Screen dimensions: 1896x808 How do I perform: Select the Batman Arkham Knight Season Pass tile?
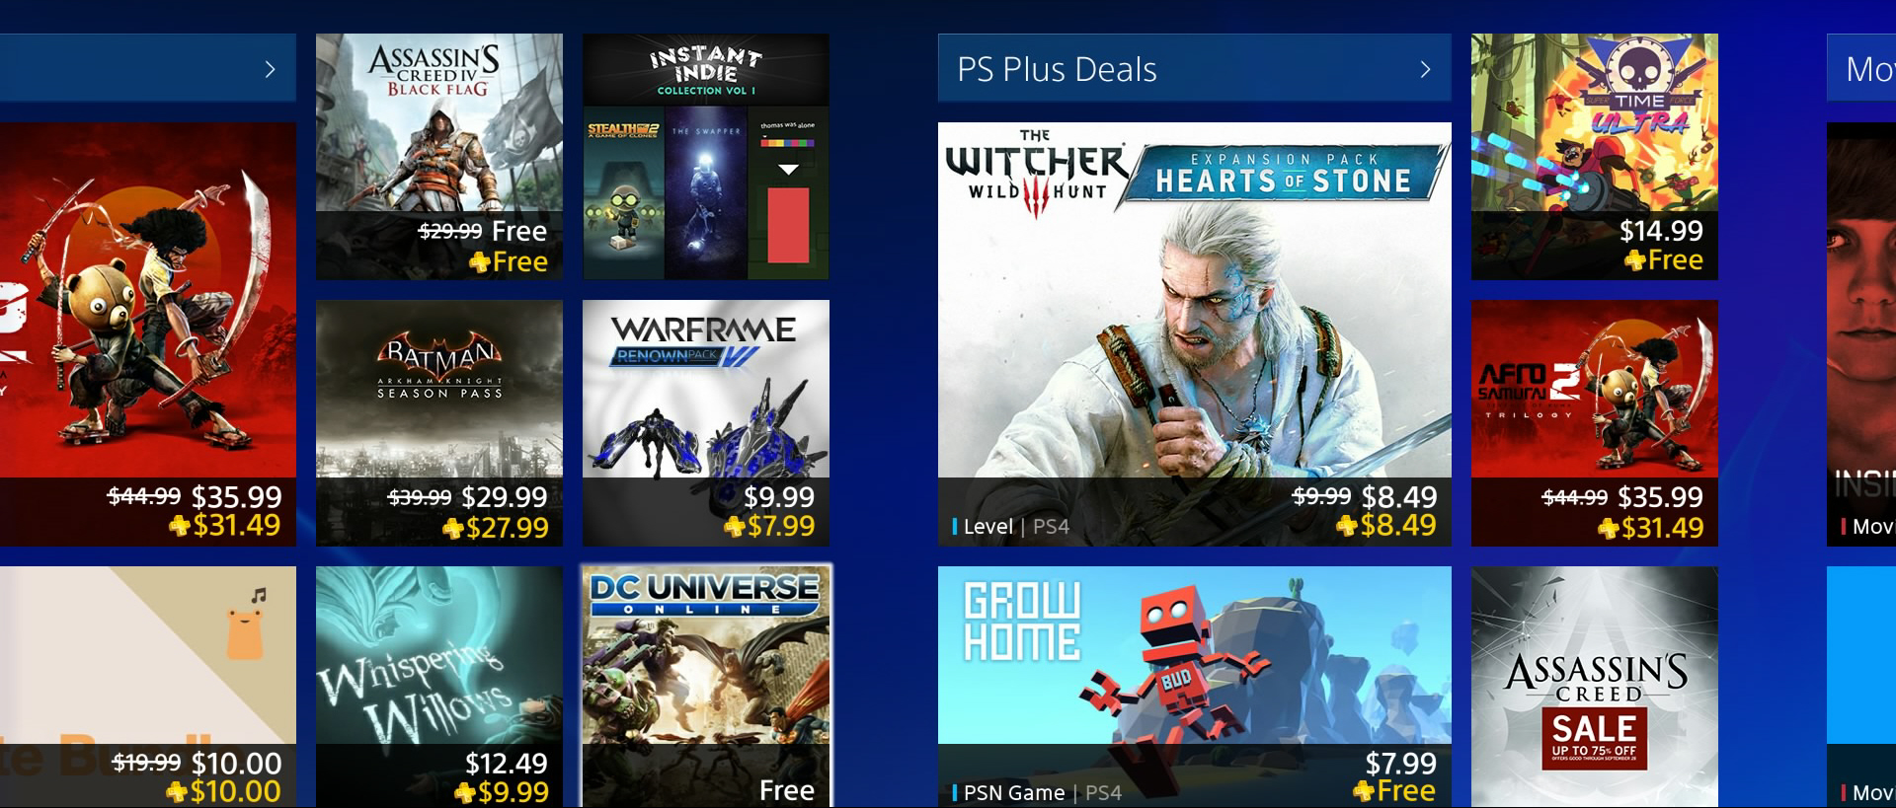[439, 423]
